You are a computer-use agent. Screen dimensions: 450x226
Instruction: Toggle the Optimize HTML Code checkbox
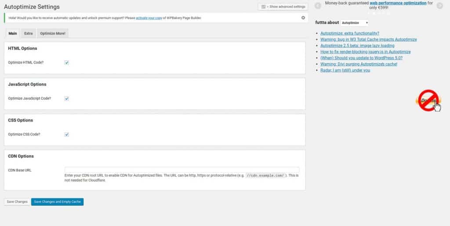click(67, 62)
